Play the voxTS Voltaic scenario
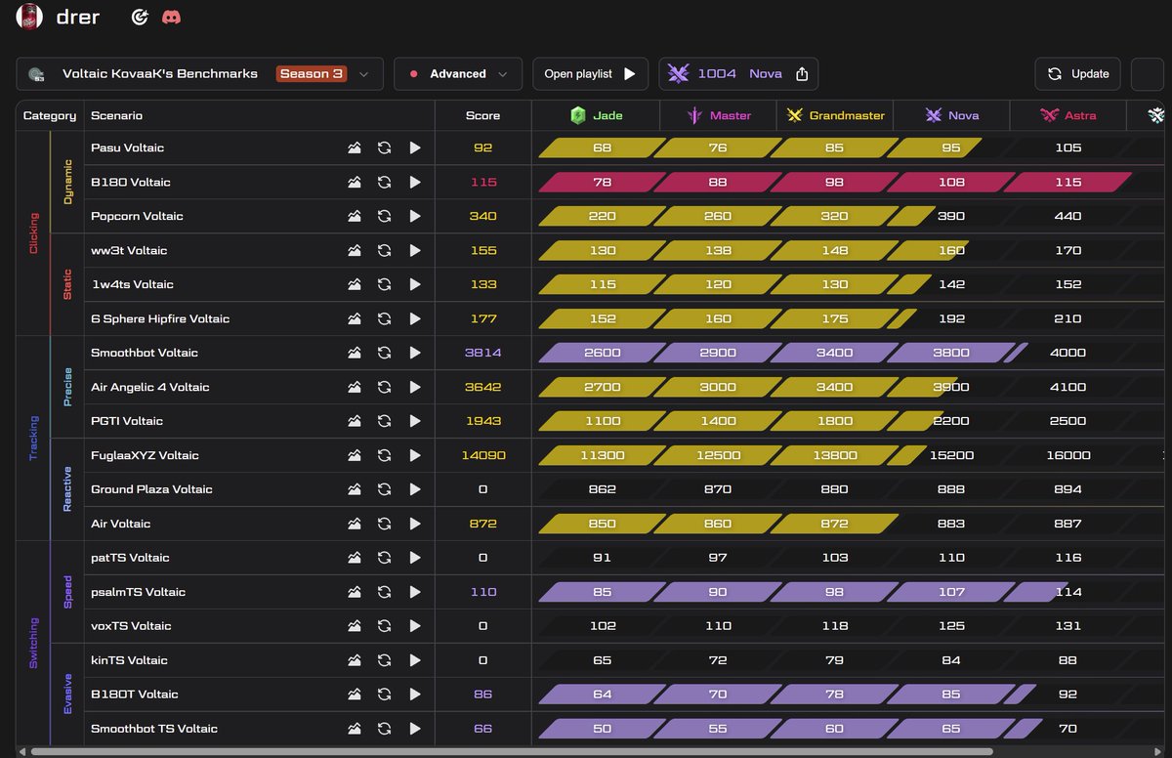 click(415, 626)
